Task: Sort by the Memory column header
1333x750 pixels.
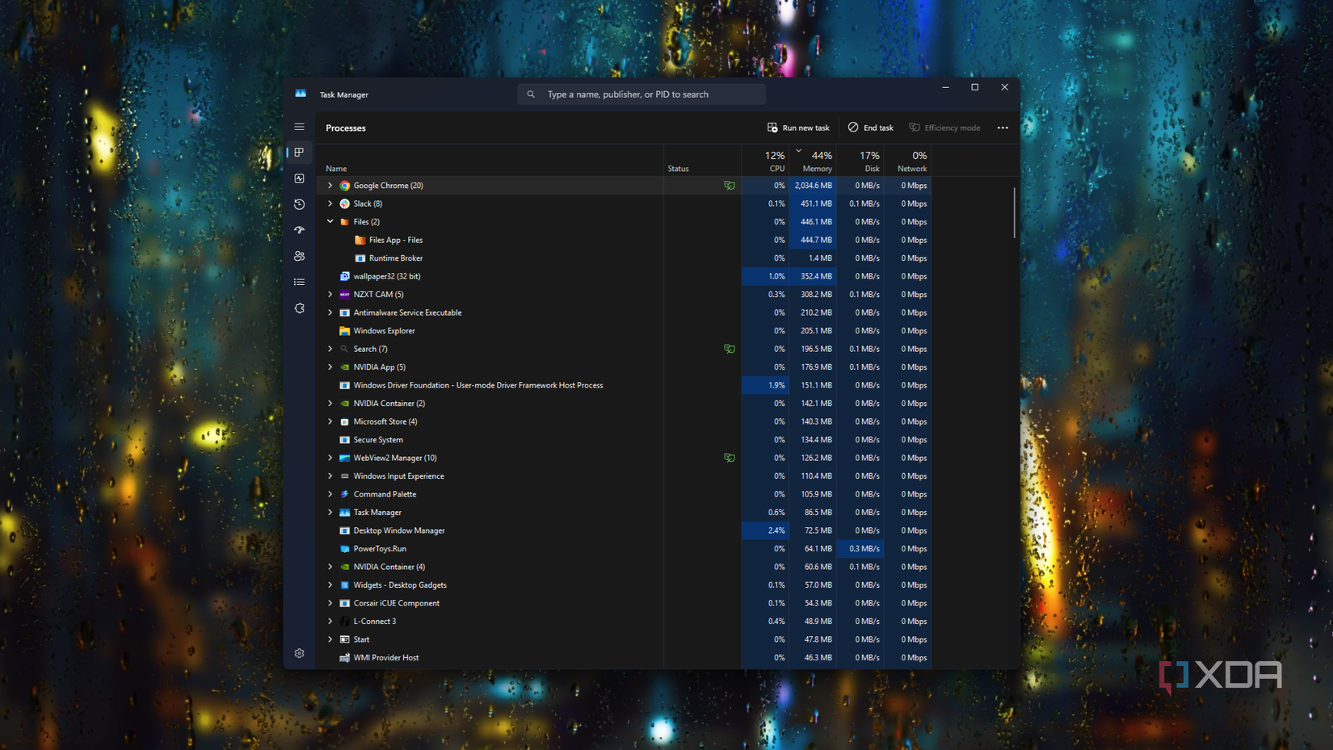Action: pyautogui.click(x=813, y=161)
